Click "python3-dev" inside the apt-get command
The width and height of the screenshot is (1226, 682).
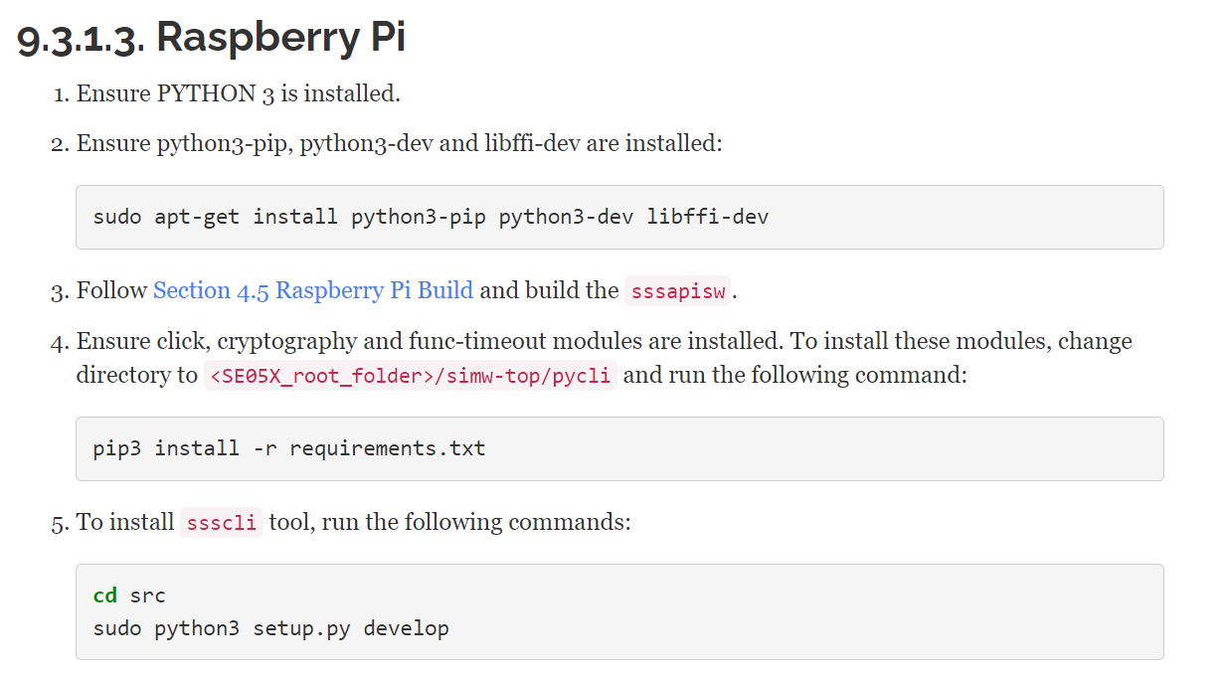(566, 217)
